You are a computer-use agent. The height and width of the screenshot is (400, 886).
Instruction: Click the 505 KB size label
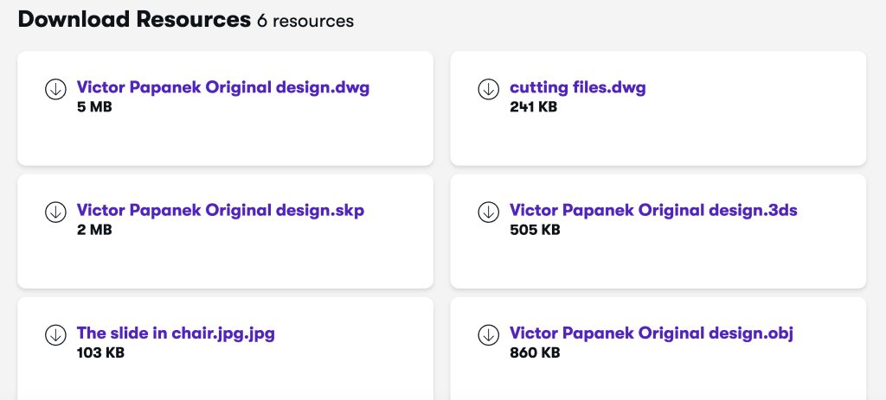[535, 230]
